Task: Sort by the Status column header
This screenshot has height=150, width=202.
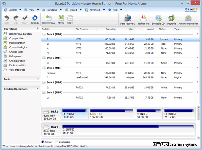Action: coord(164,29)
